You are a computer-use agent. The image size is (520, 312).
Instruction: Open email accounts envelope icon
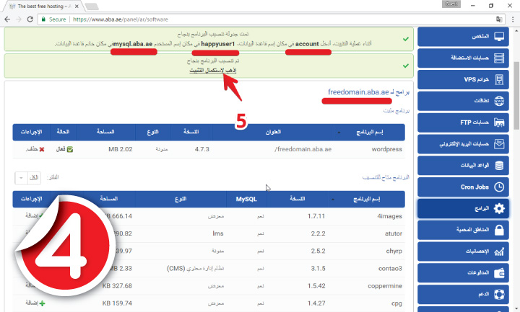499,144
